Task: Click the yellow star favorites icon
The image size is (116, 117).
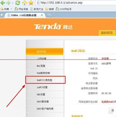Action: [31, 3]
